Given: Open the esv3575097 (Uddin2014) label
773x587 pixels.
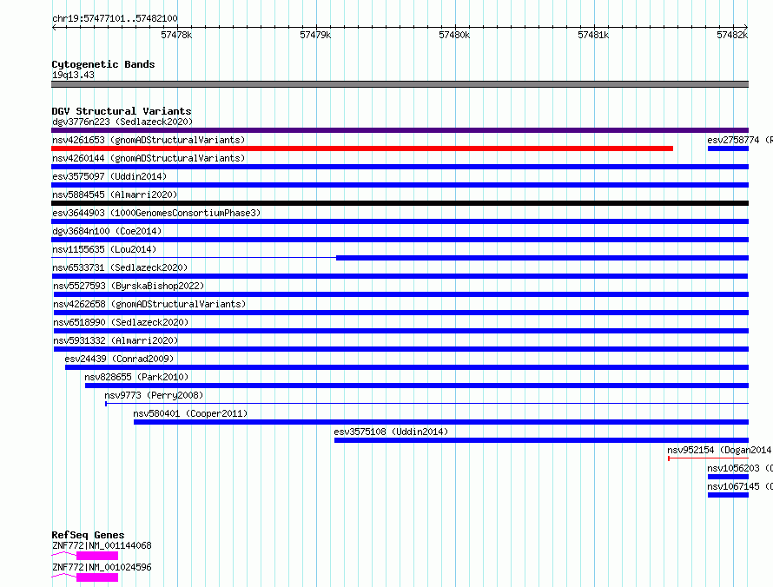Looking at the screenshot, I should [x=109, y=176].
